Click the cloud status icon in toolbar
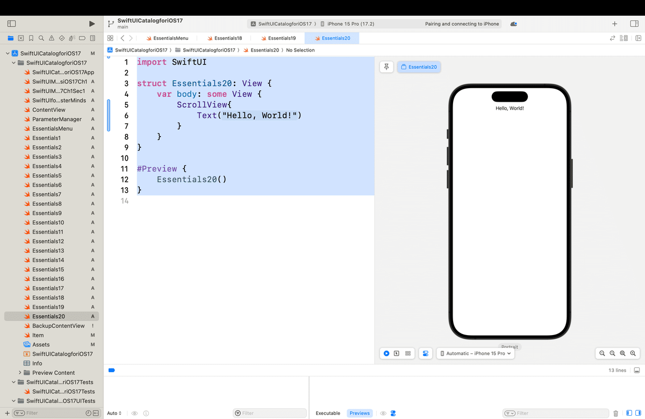 [514, 24]
